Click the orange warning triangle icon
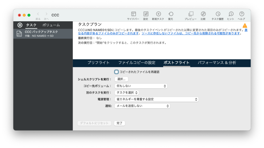The height and width of the screenshot is (148, 264). pyautogui.click(x=245, y=26)
